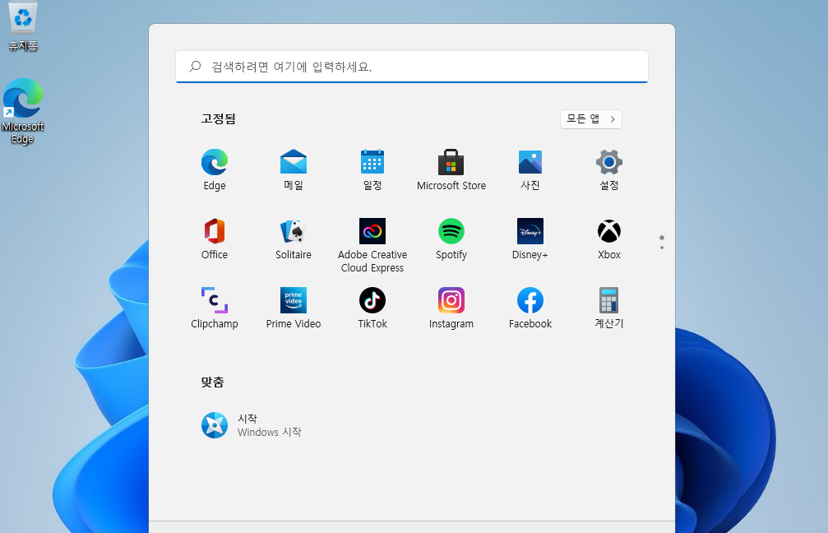The image size is (828, 533).
Task: Open the 사진 photos app
Action: (x=530, y=169)
